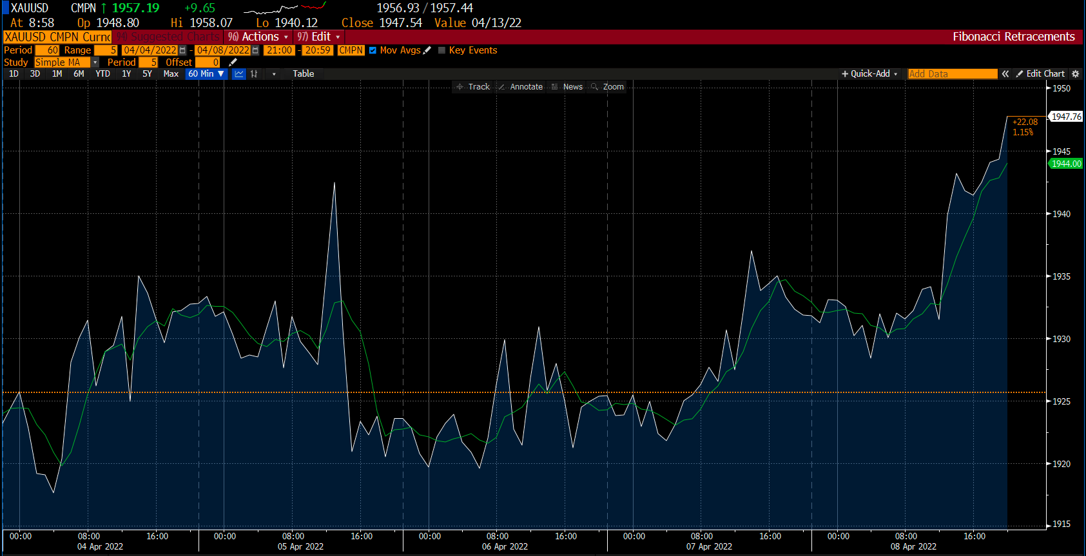Open the Simple MA study dropdown
The height and width of the screenshot is (556, 1086).
click(x=95, y=62)
